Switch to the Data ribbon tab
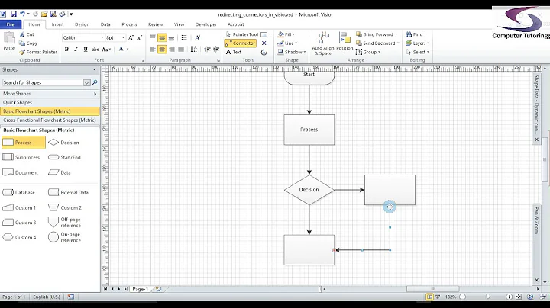Image resolution: width=550 pixels, height=308 pixels. (x=105, y=24)
